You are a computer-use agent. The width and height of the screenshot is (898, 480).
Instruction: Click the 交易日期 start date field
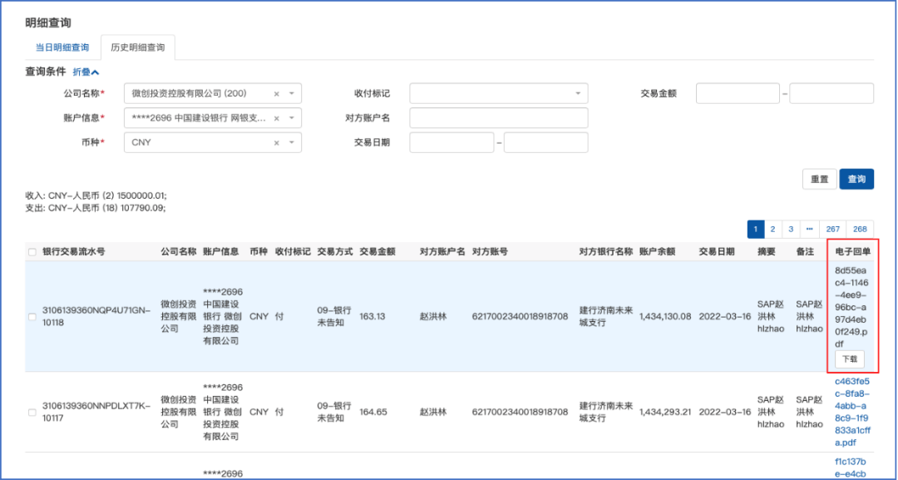451,143
